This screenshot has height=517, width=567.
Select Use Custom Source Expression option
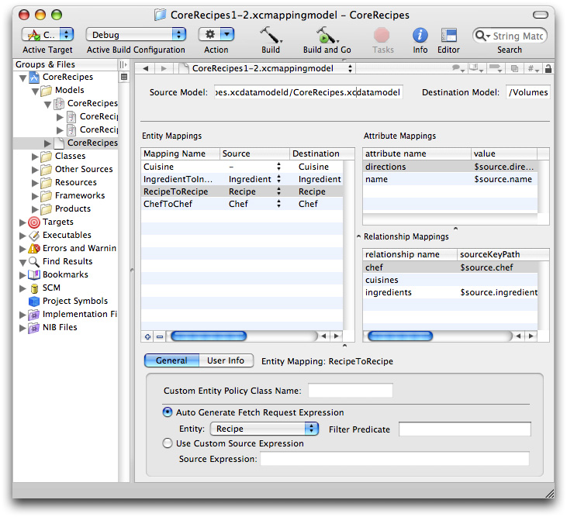point(168,443)
